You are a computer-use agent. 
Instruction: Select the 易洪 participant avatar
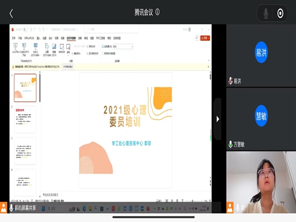click(261, 52)
